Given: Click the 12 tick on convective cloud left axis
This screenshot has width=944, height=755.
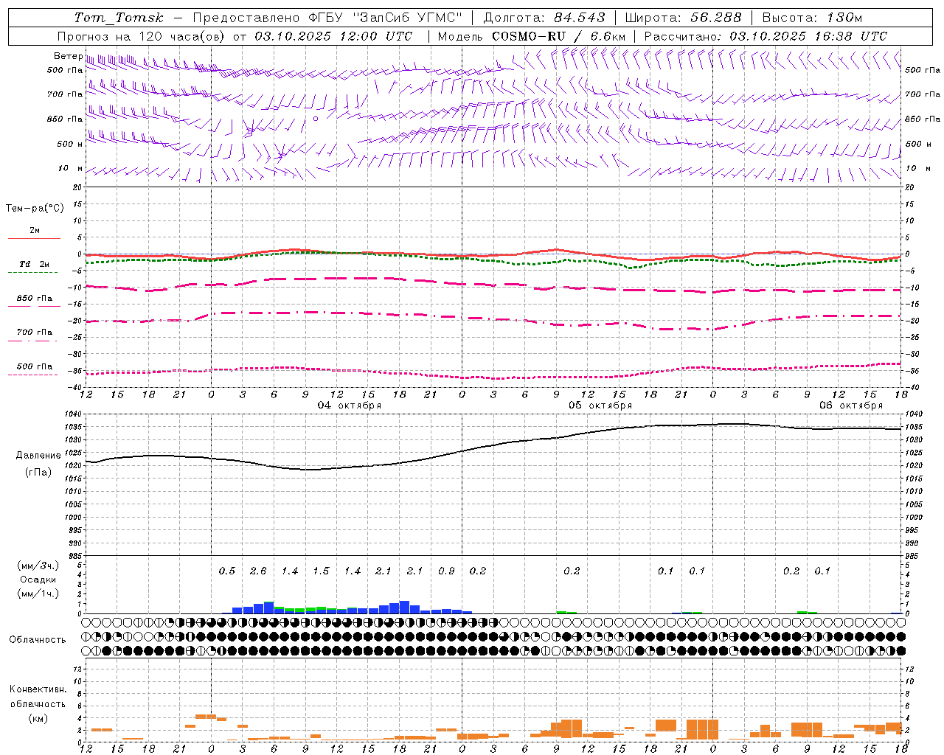Looking at the screenshot, I should (77, 669).
